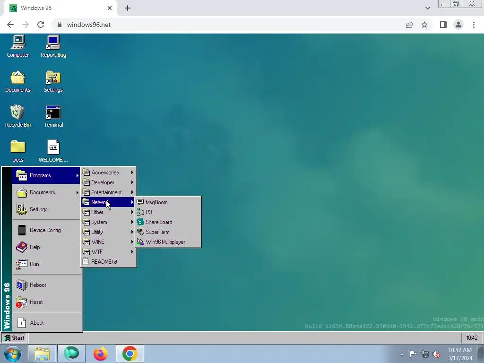Expand the Accessories submenu

coord(108,172)
